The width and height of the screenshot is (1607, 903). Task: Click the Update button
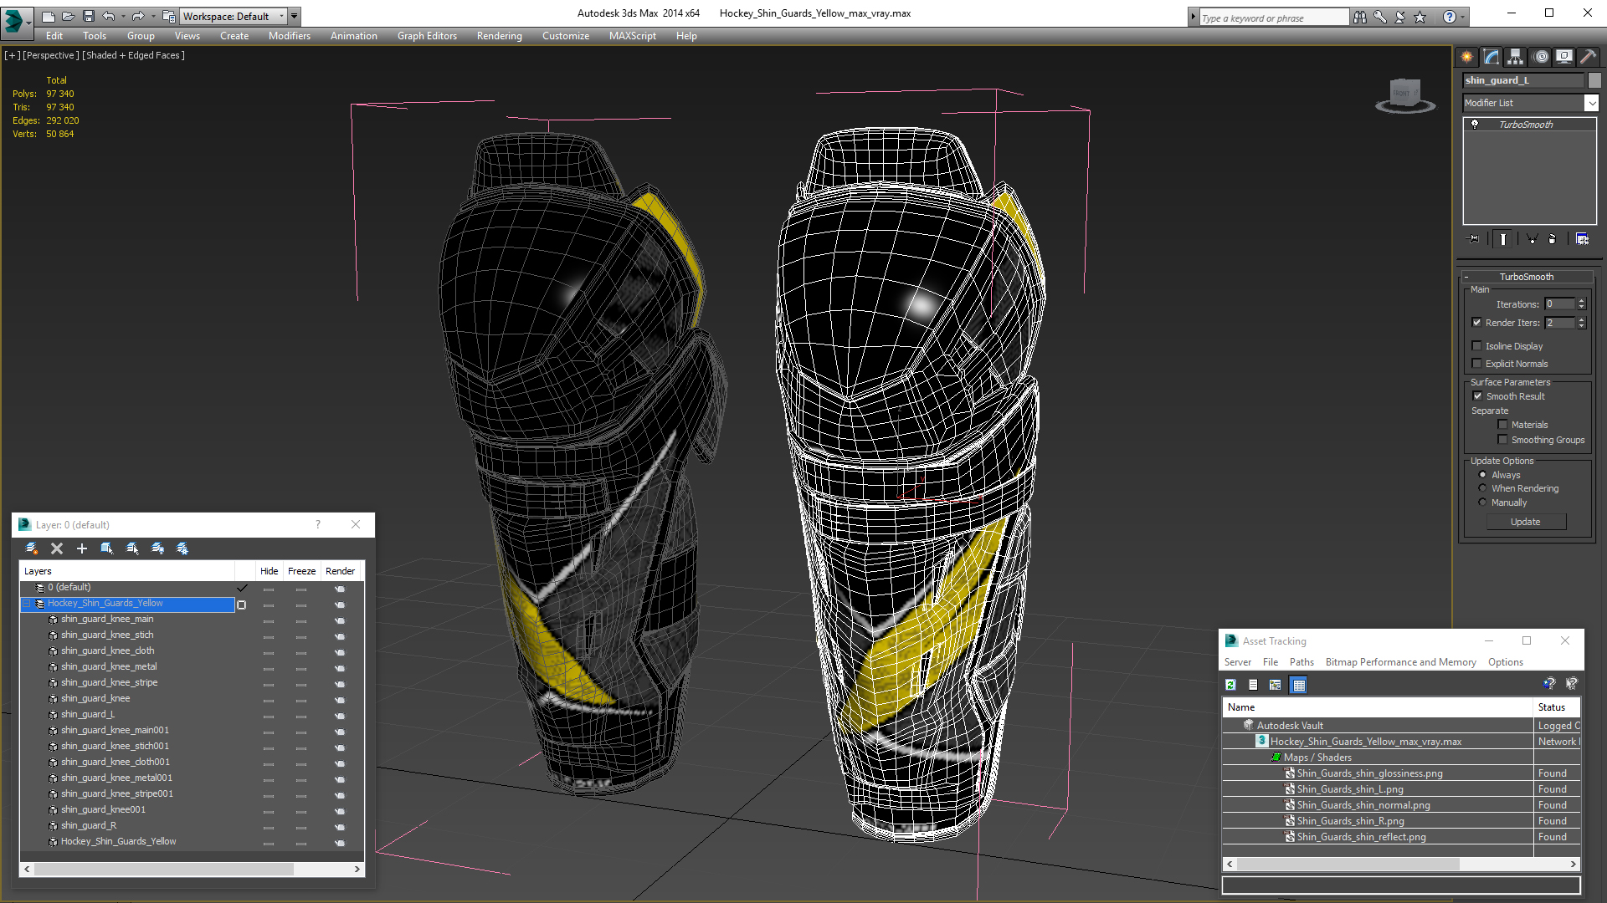point(1525,522)
